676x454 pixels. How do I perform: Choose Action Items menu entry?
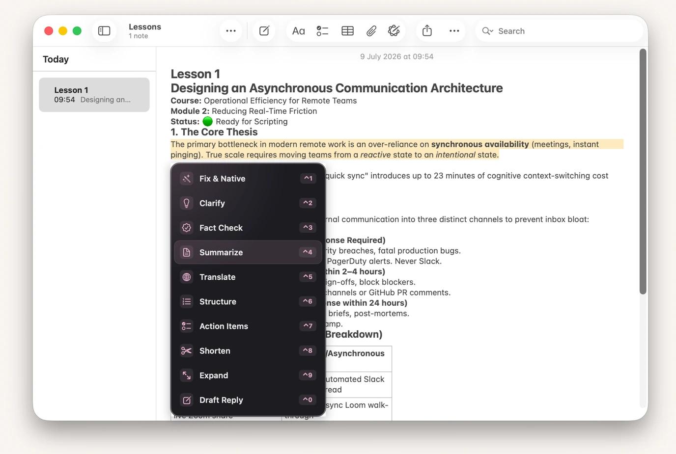point(248,326)
